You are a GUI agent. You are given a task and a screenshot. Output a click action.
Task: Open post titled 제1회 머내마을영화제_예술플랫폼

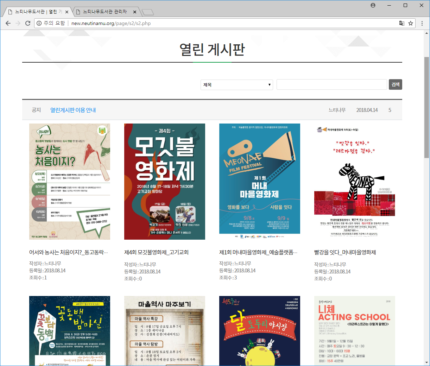click(x=258, y=252)
